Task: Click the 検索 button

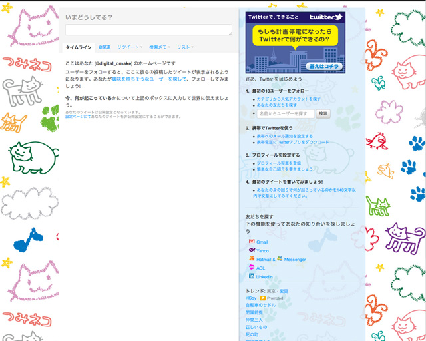Action: click(x=323, y=114)
